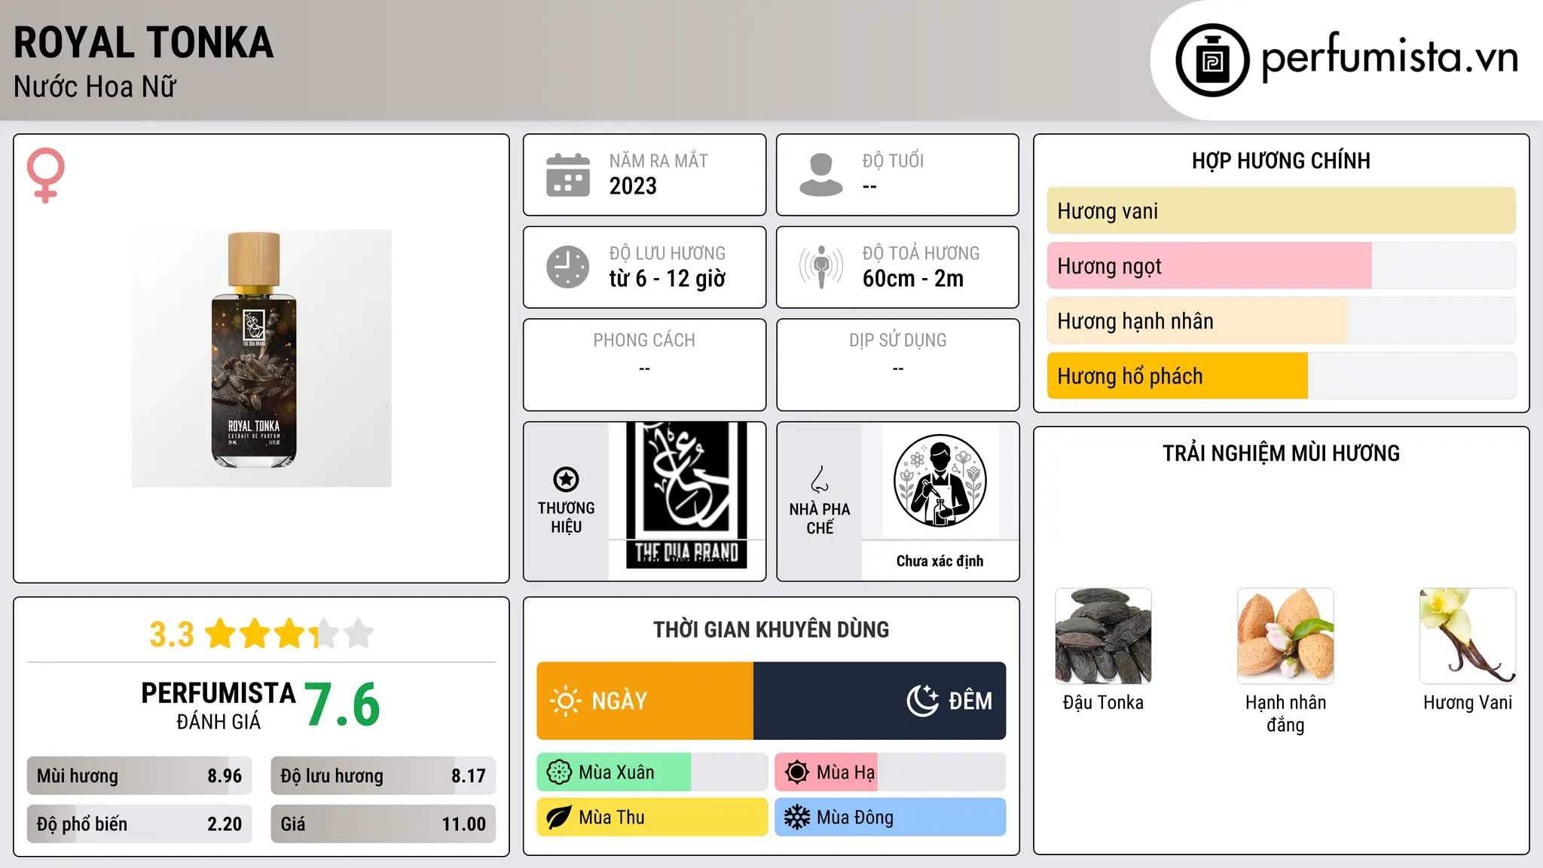Click the sun icon for Mùa Hạ
Image resolution: width=1543 pixels, height=868 pixels.
coord(797,772)
